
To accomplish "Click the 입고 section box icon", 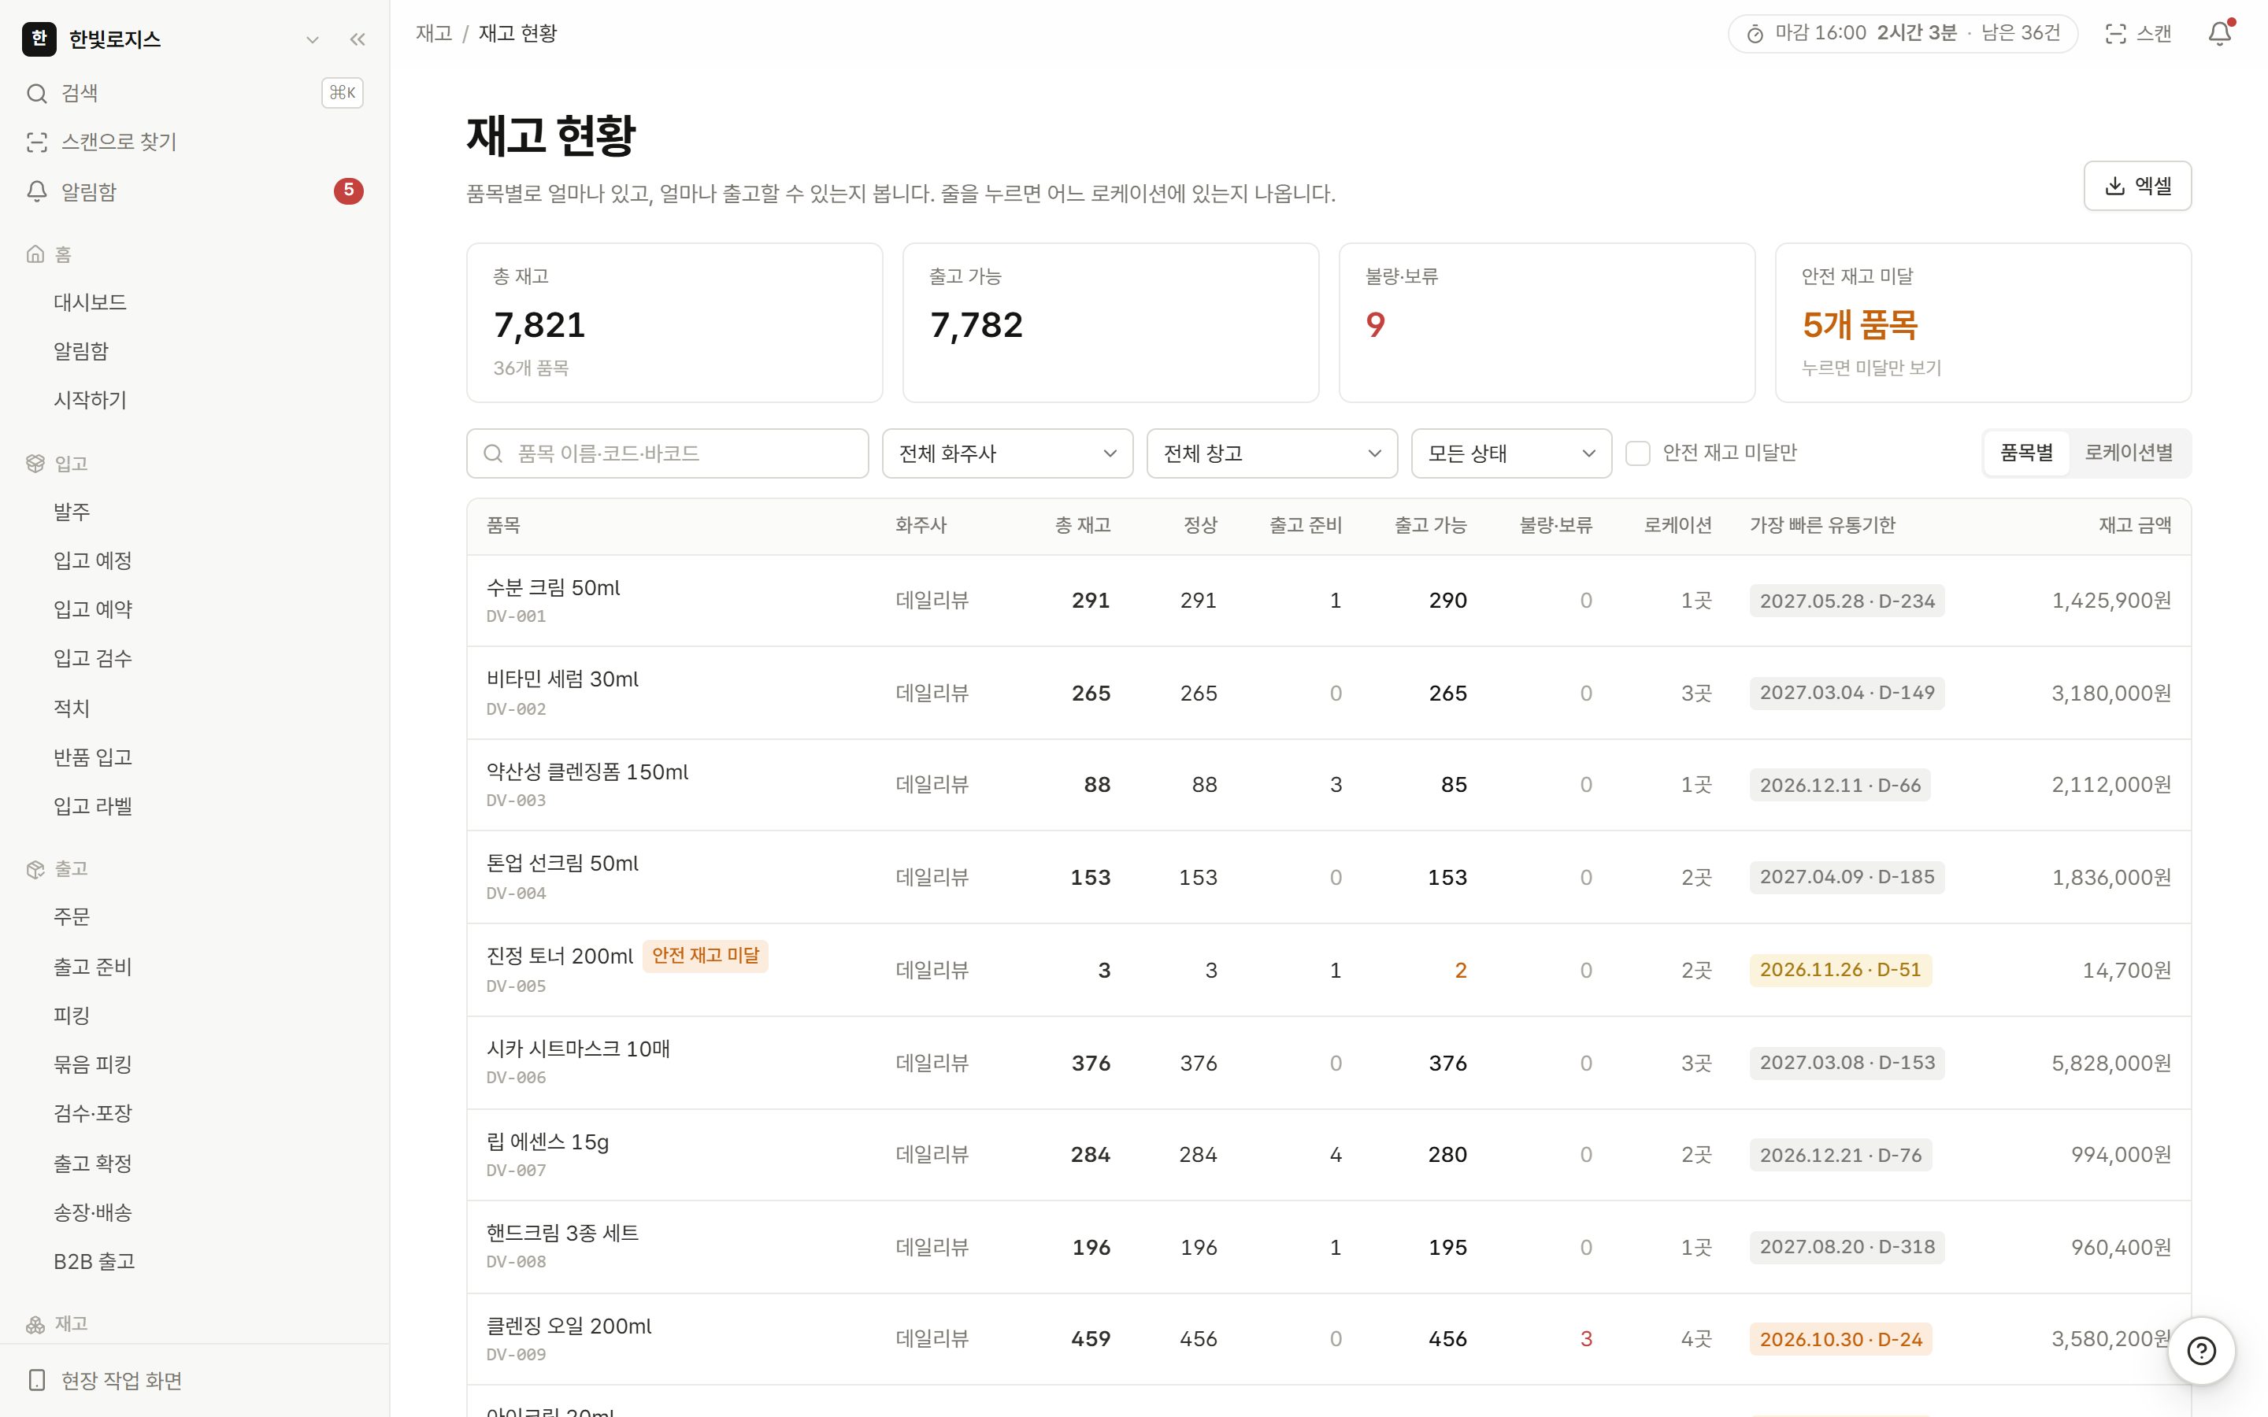I will [35, 463].
